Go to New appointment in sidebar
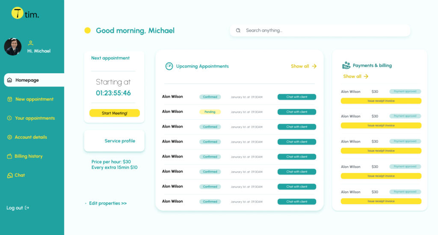Viewport: 438px width, 235px height. (x=34, y=99)
